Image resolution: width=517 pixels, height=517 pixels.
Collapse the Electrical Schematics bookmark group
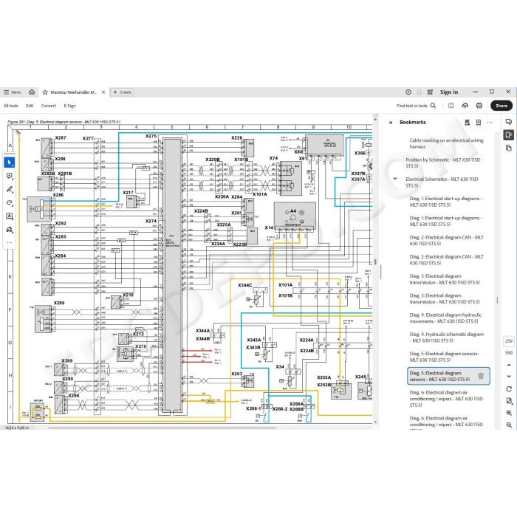coord(395,179)
